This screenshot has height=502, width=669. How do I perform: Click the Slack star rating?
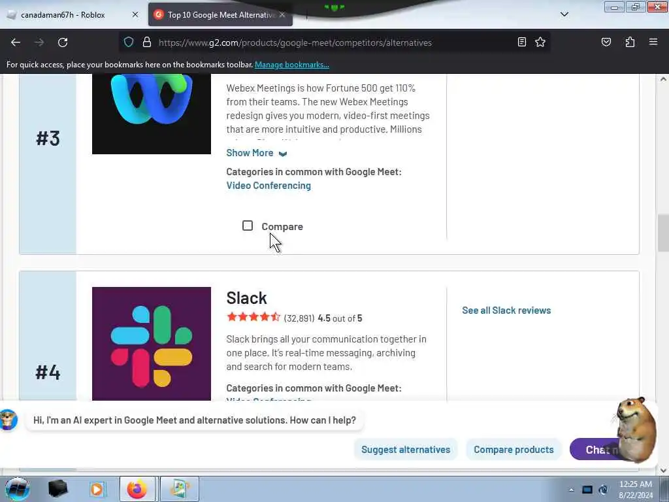coord(253,317)
